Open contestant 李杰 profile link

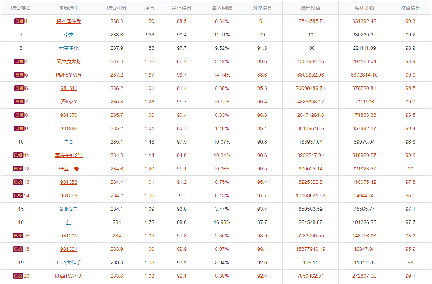pos(69,35)
